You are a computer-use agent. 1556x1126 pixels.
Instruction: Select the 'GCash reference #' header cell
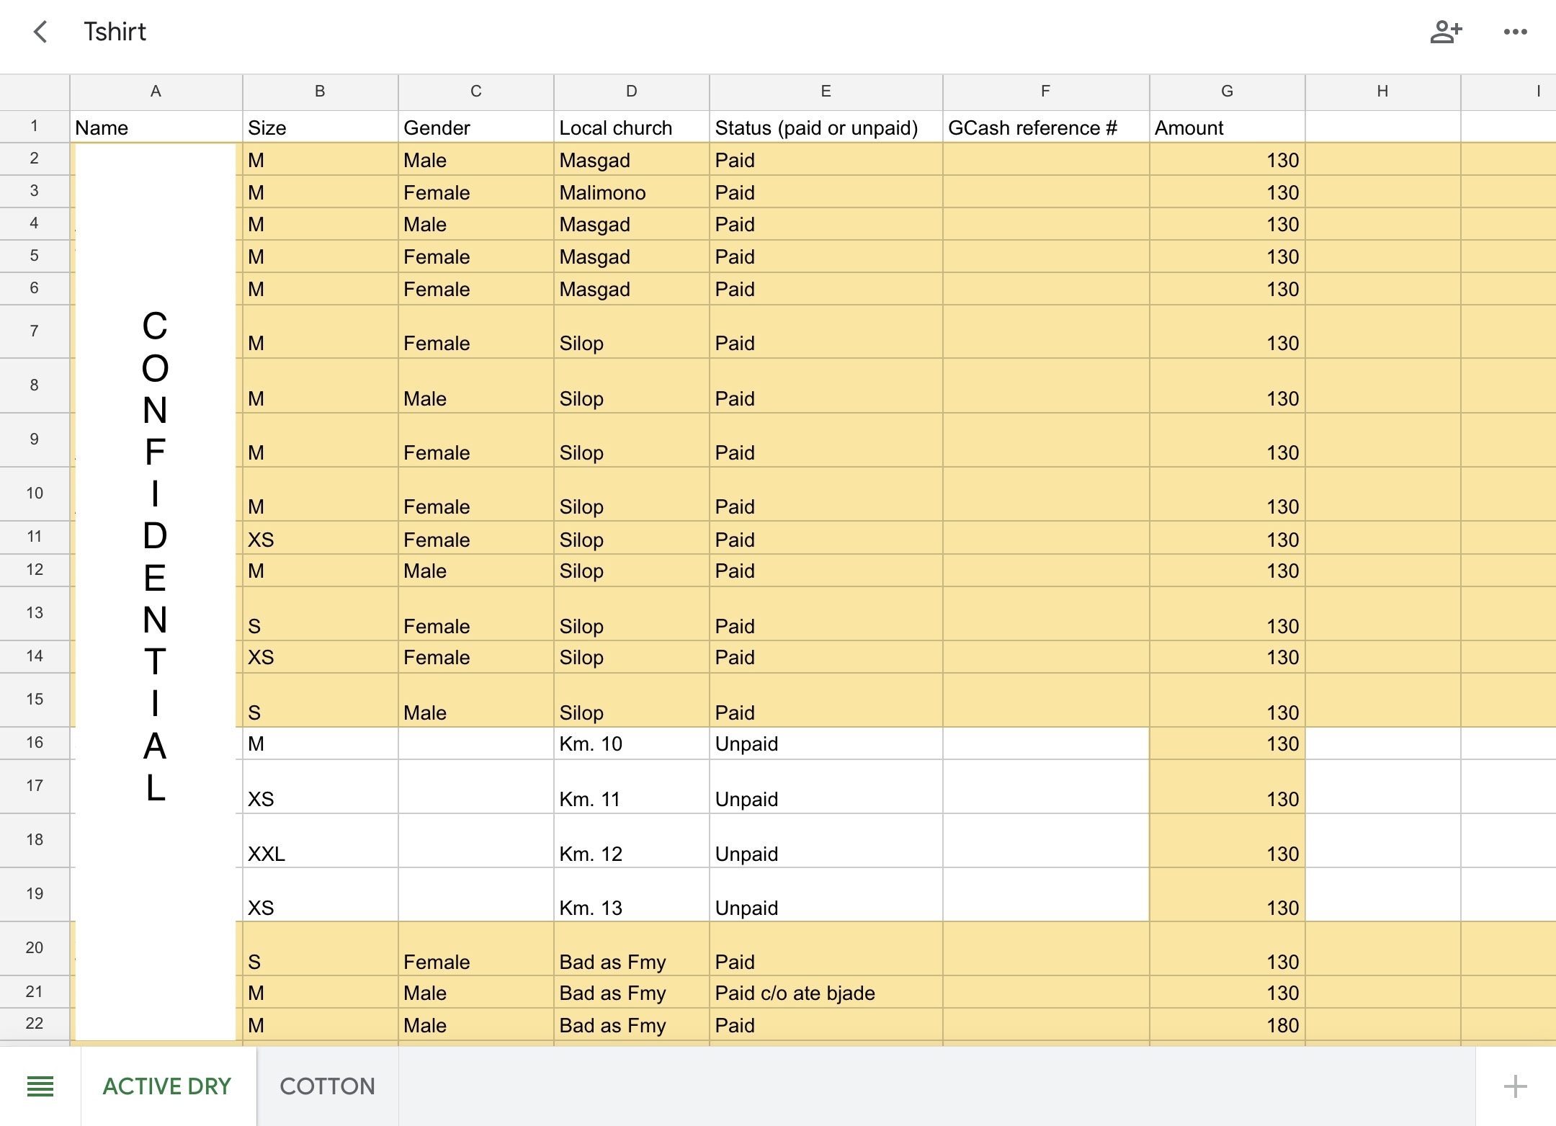(1045, 127)
